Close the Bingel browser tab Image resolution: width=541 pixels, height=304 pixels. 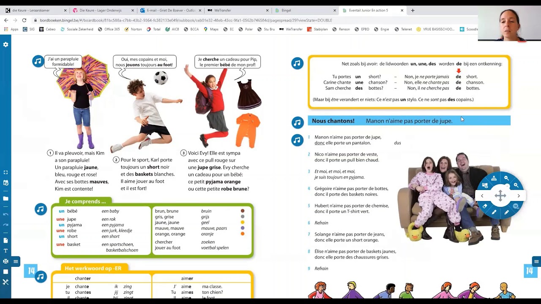pos(335,11)
